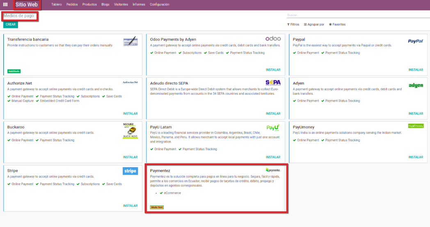430x227 pixels.
Task: Click the Buckaroo secure logo
Action: (130, 130)
